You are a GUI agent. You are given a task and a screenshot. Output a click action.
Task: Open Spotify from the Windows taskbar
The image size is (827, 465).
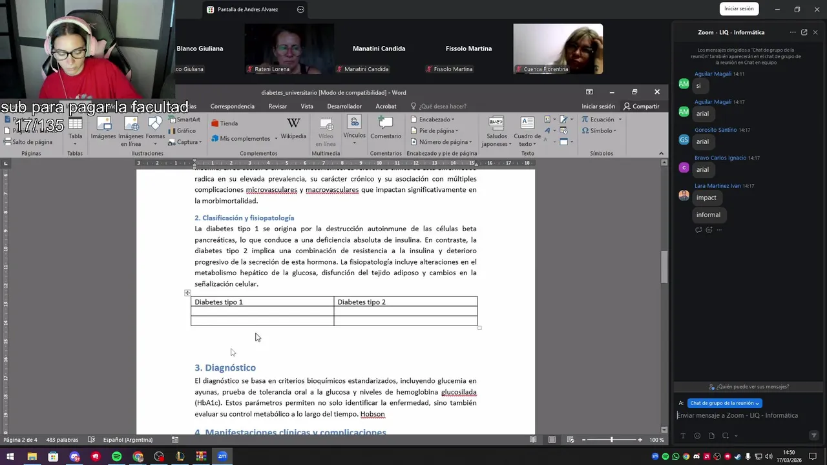point(116,457)
